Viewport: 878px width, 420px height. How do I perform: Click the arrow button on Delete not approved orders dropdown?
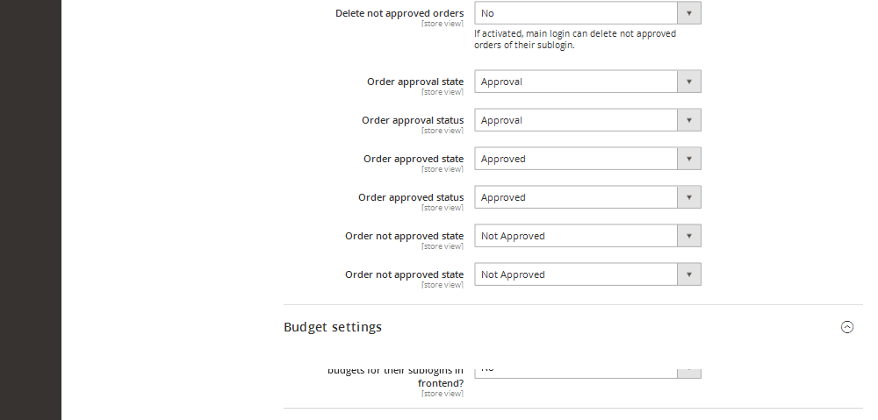pos(689,13)
